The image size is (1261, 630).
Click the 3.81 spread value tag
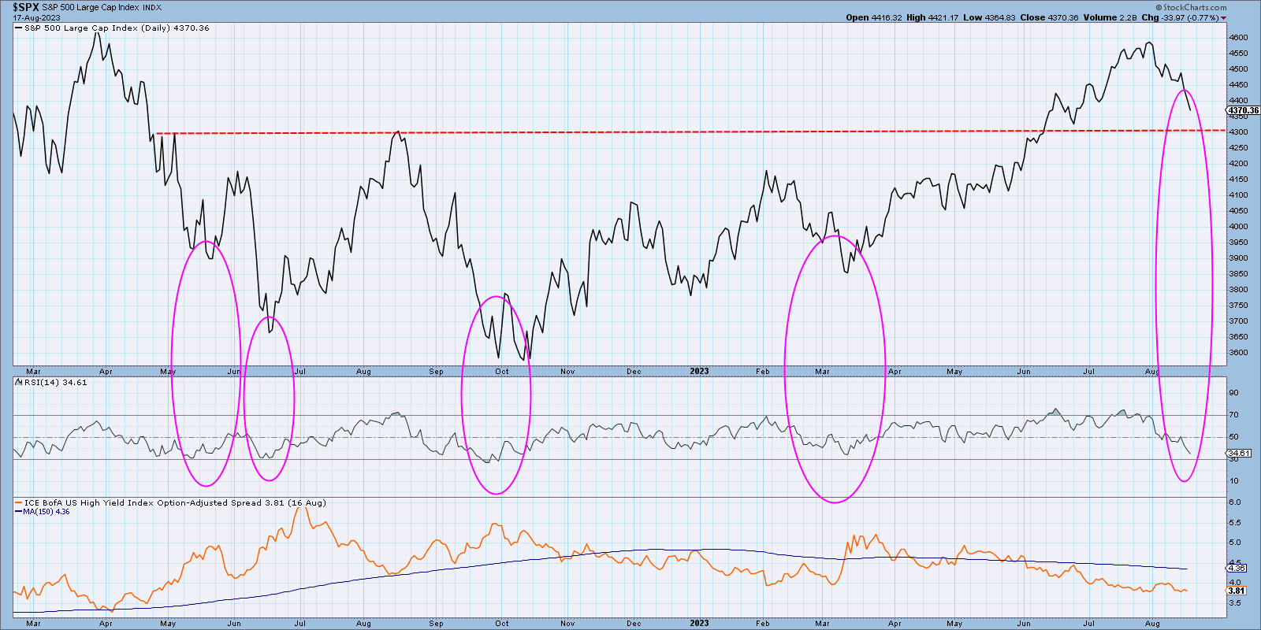pos(1237,591)
